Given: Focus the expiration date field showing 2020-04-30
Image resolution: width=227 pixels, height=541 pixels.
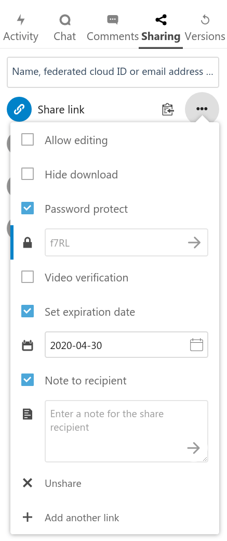Looking at the screenshot, I should pyautogui.click(x=126, y=345).
